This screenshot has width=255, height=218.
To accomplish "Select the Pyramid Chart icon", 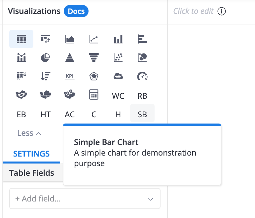I will pyautogui.click(x=70, y=57).
